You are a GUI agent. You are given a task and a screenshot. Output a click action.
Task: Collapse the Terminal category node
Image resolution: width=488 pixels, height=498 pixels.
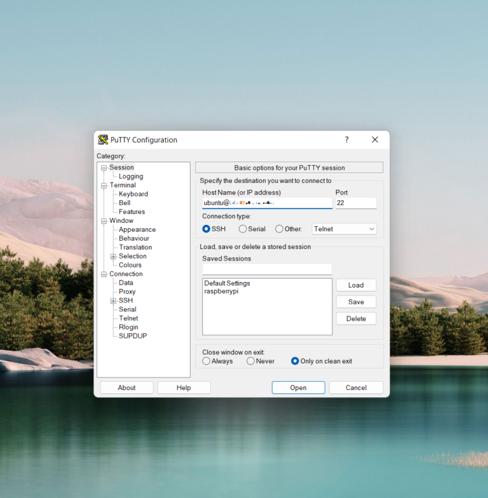pos(104,185)
